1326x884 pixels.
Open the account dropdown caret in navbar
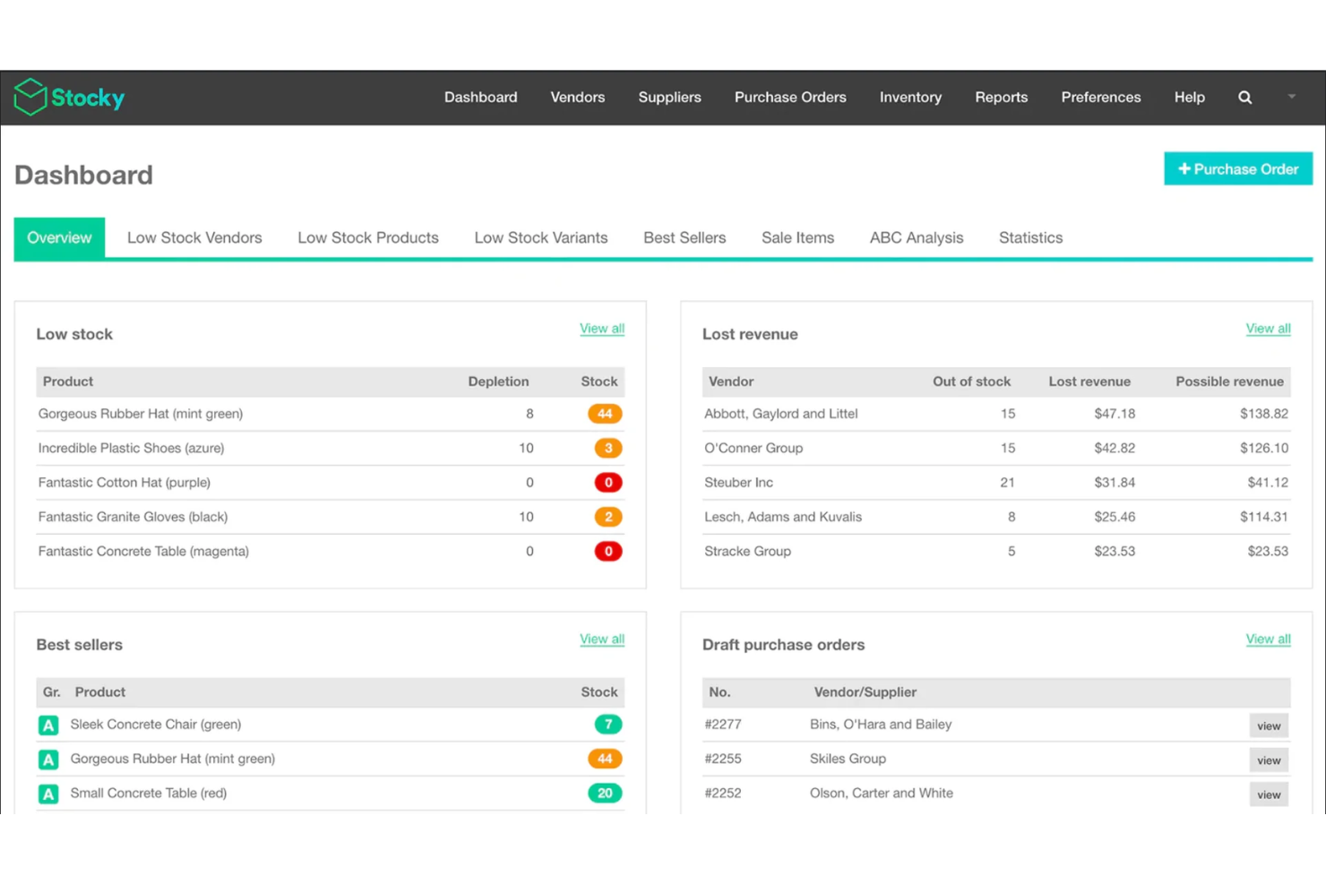(x=1291, y=96)
